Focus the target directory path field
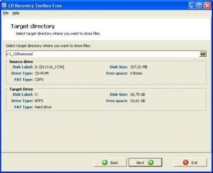213x173 pixels. coord(103,54)
